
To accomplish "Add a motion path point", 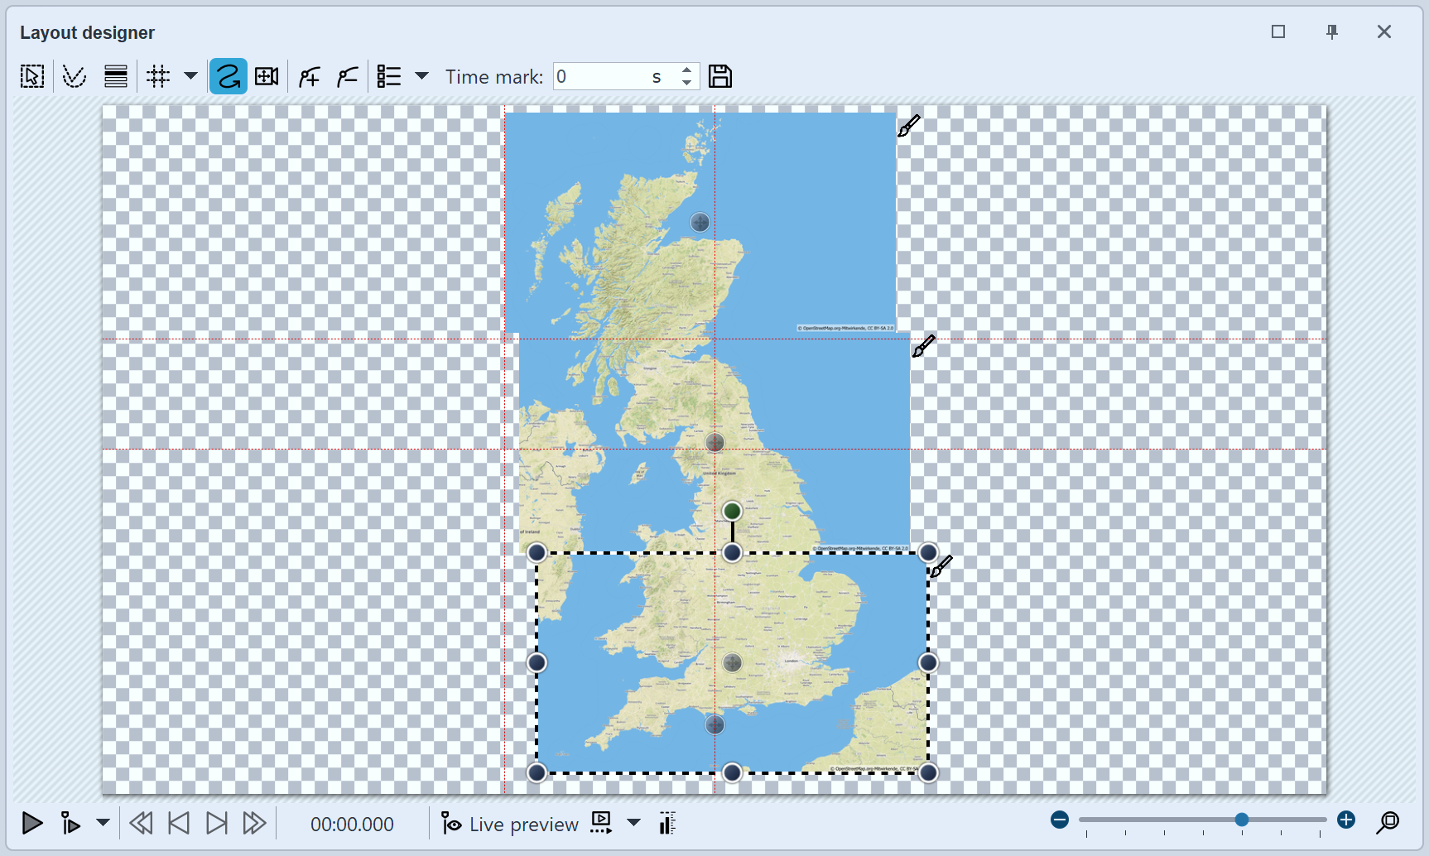I will tap(308, 75).
